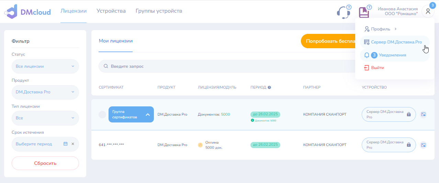Click до 26.02.2025 badge in 641 row
Viewport: 439px width, 183px height.
pyautogui.click(x=265, y=145)
